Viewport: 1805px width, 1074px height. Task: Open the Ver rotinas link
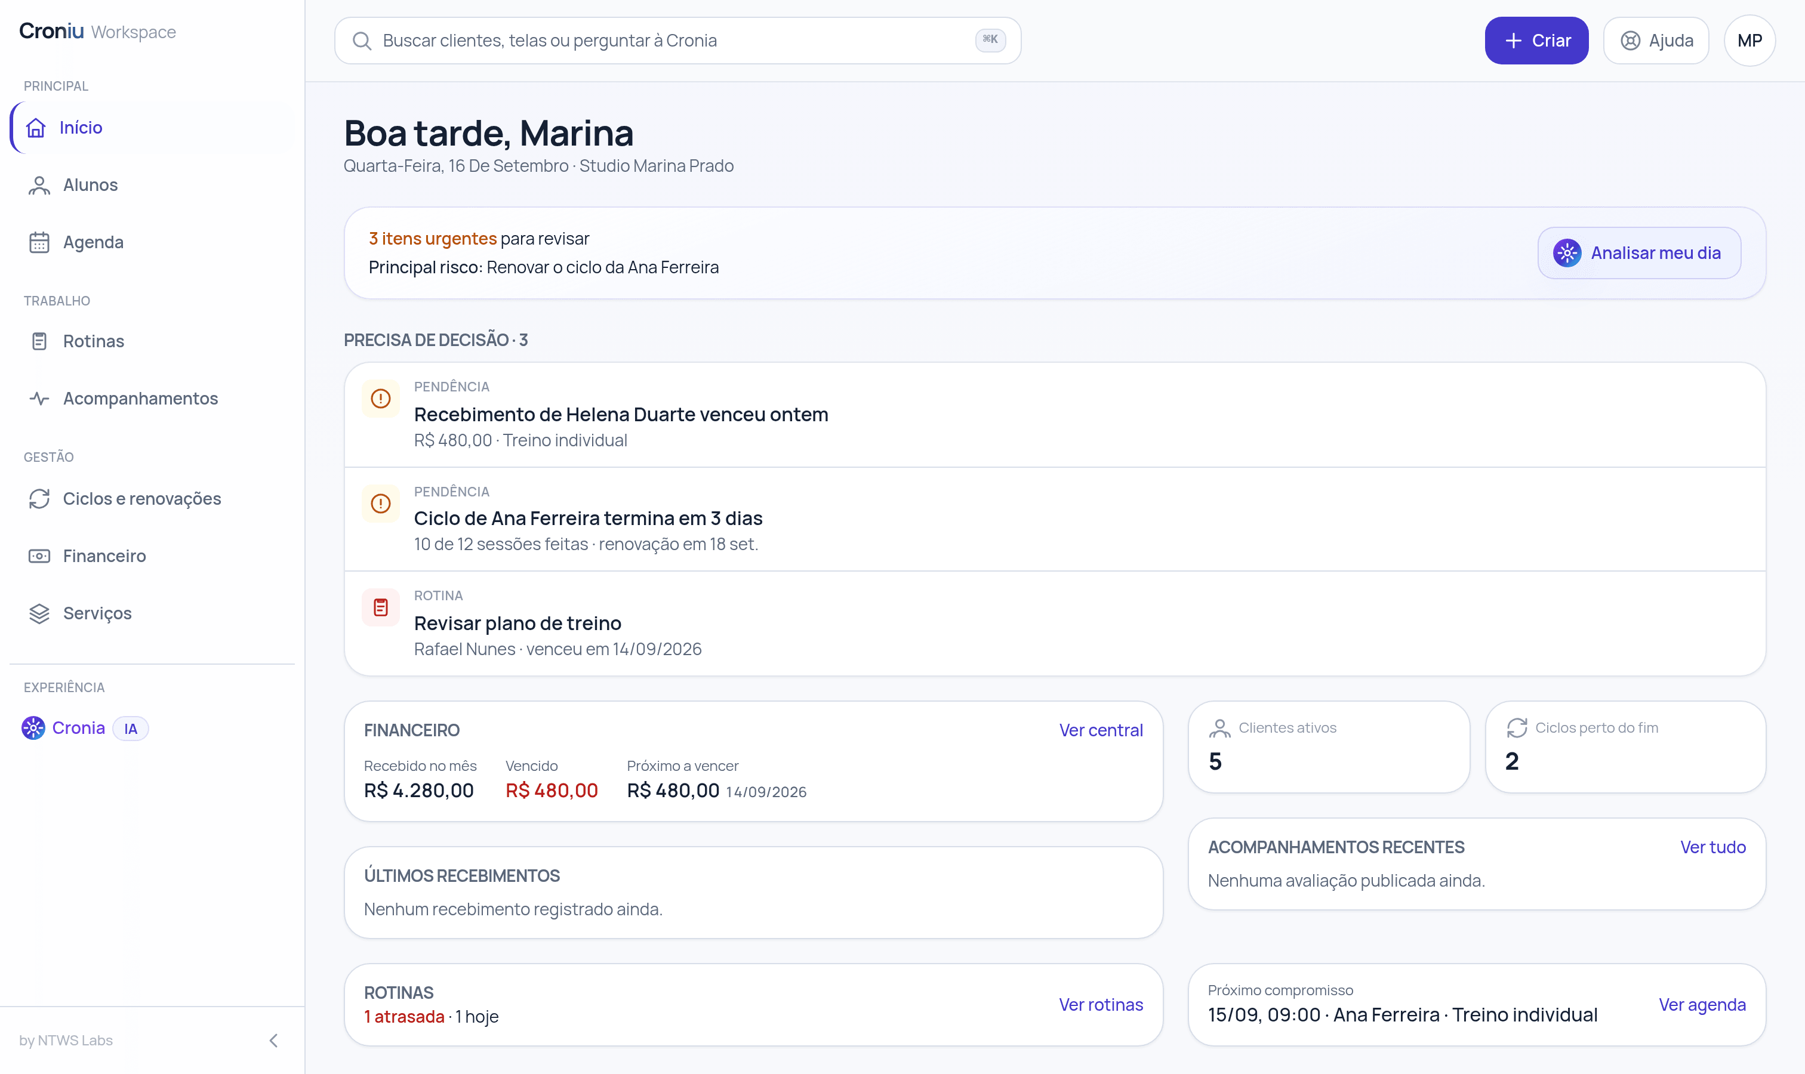(x=1101, y=1005)
